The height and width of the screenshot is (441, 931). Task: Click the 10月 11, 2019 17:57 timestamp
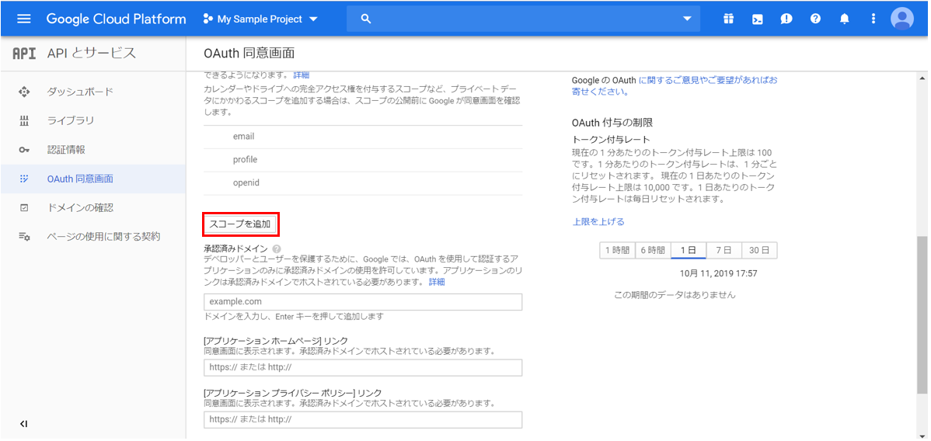[x=718, y=274]
